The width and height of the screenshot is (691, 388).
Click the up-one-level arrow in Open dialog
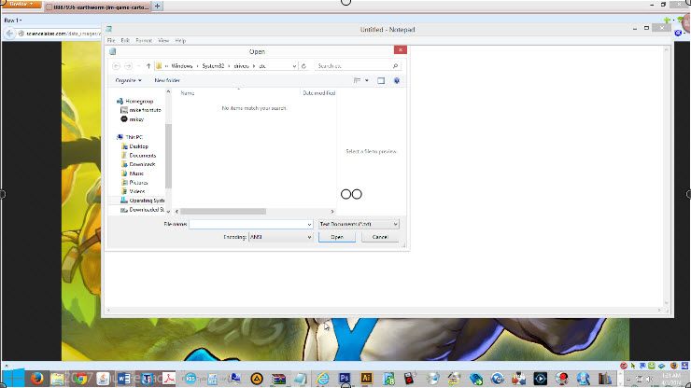tap(148, 66)
